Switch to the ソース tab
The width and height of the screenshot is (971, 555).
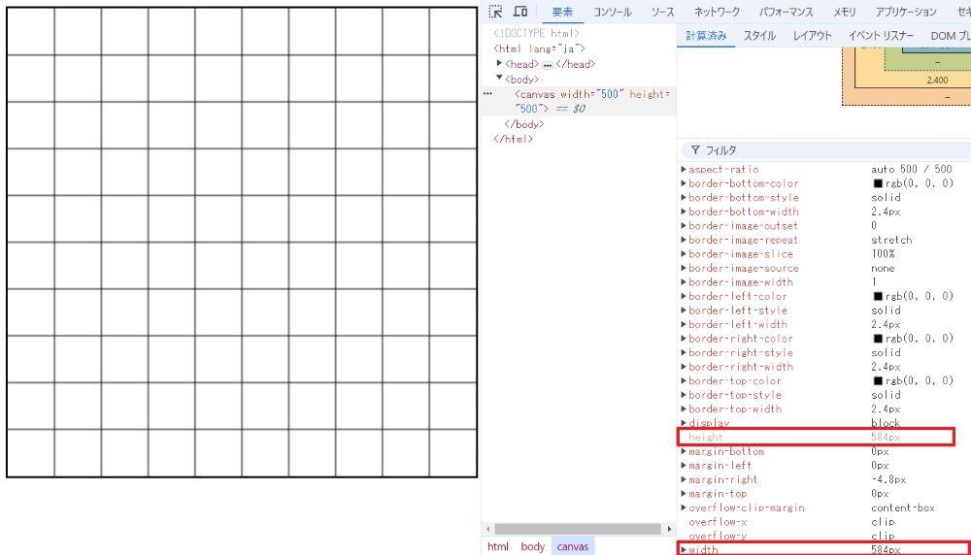pyautogui.click(x=662, y=12)
